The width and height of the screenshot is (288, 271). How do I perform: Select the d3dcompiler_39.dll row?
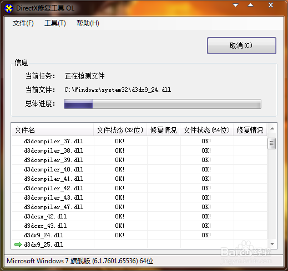coord(139,160)
